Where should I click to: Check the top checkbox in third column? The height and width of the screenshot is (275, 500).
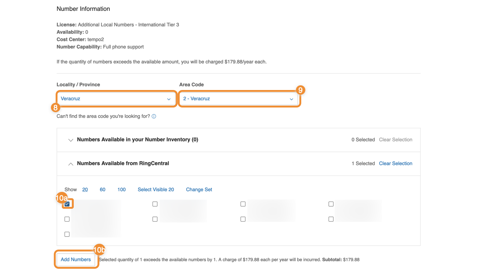click(x=243, y=204)
